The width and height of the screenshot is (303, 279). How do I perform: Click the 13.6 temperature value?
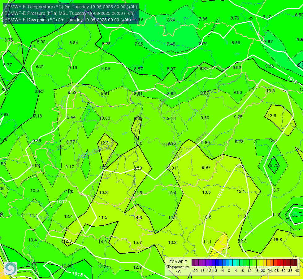(272, 116)
